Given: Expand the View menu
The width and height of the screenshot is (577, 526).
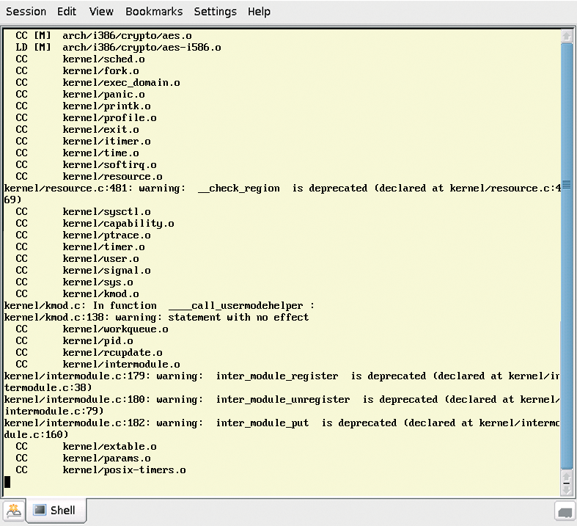Looking at the screenshot, I should pyautogui.click(x=101, y=12).
